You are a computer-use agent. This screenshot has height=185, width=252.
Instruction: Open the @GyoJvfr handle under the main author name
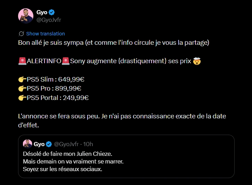[49, 19]
